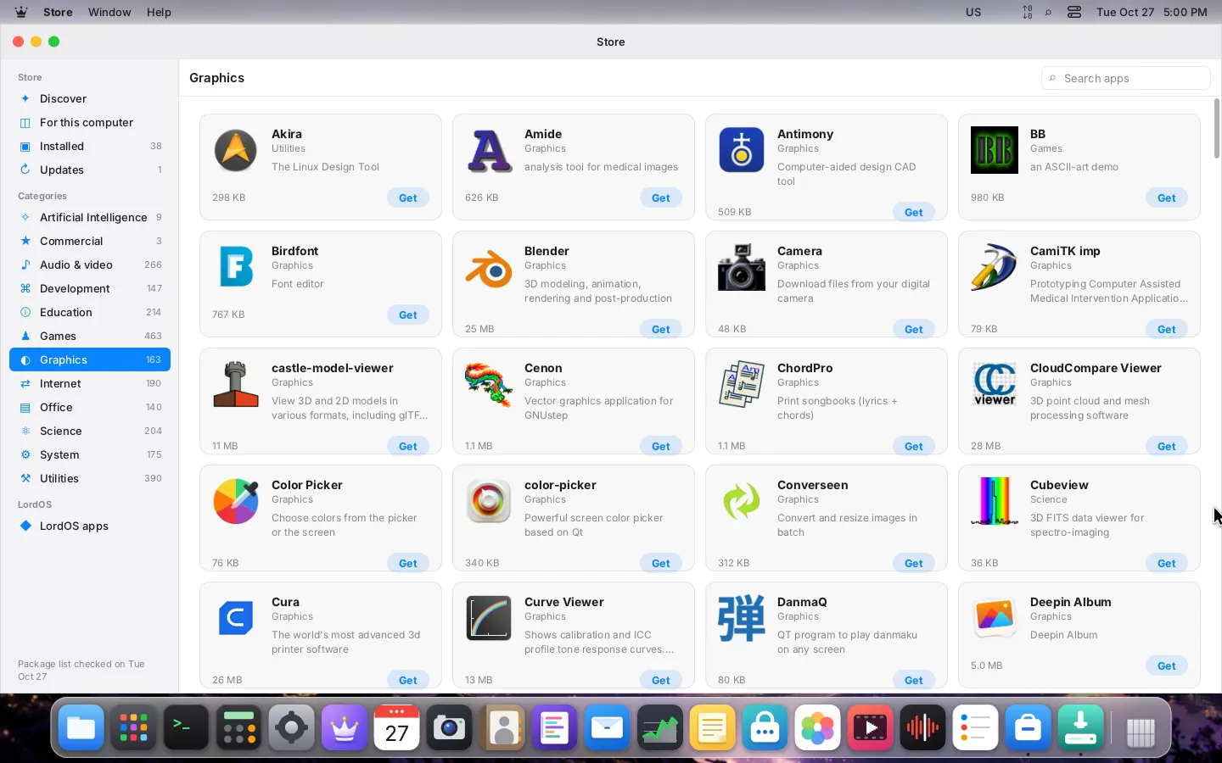The image size is (1222, 763).
Task: Open the Camera app icon in list
Action: point(742,268)
